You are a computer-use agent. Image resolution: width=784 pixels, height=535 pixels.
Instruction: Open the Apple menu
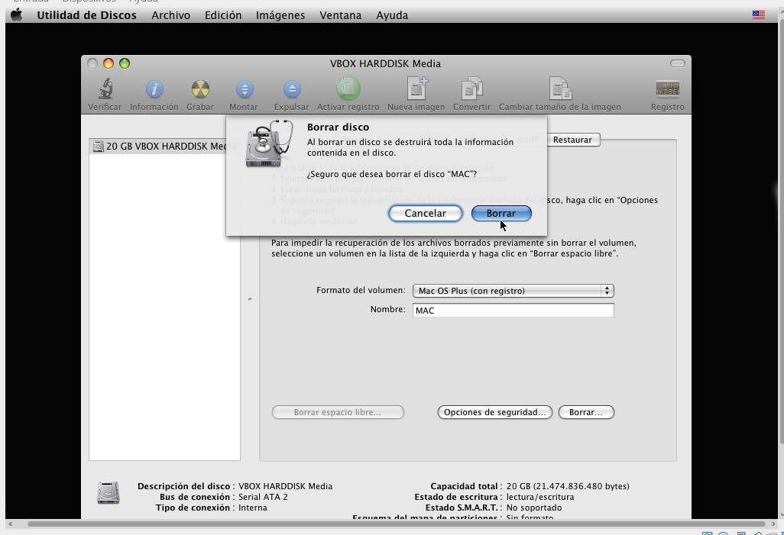click(17, 15)
